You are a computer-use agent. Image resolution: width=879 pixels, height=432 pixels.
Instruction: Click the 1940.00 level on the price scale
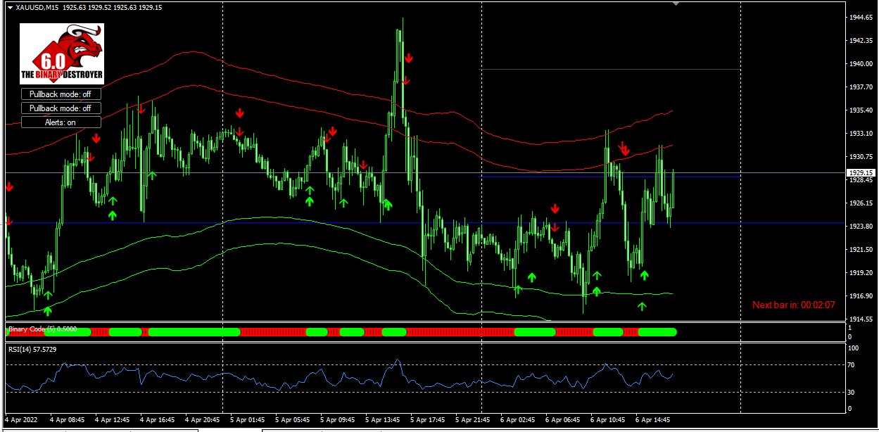point(860,64)
